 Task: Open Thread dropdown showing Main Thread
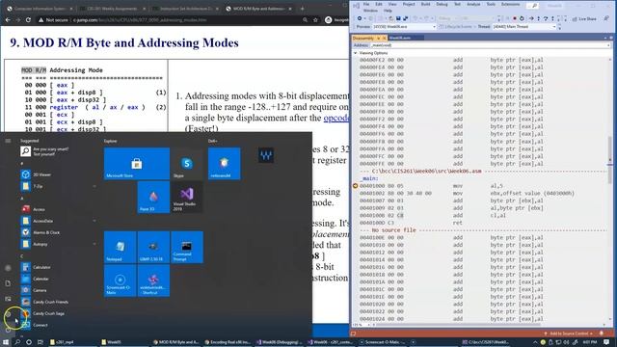click(x=524, y=27)
